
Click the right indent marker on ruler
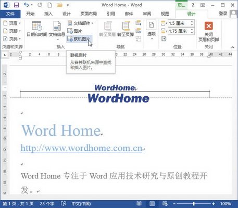[x=209, y=56]
